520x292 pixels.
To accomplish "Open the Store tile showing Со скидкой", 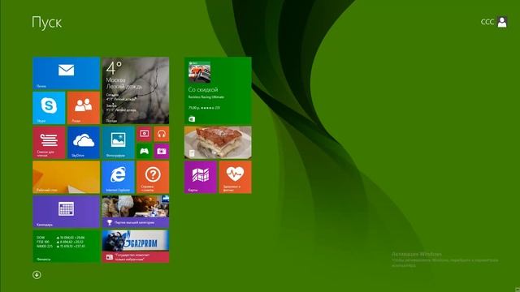I will click(x=218, y=90).
